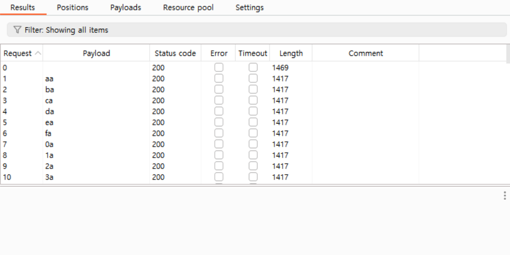Open the Payloads tab
This screenshot has width=510, height=255.
point(125,8)
